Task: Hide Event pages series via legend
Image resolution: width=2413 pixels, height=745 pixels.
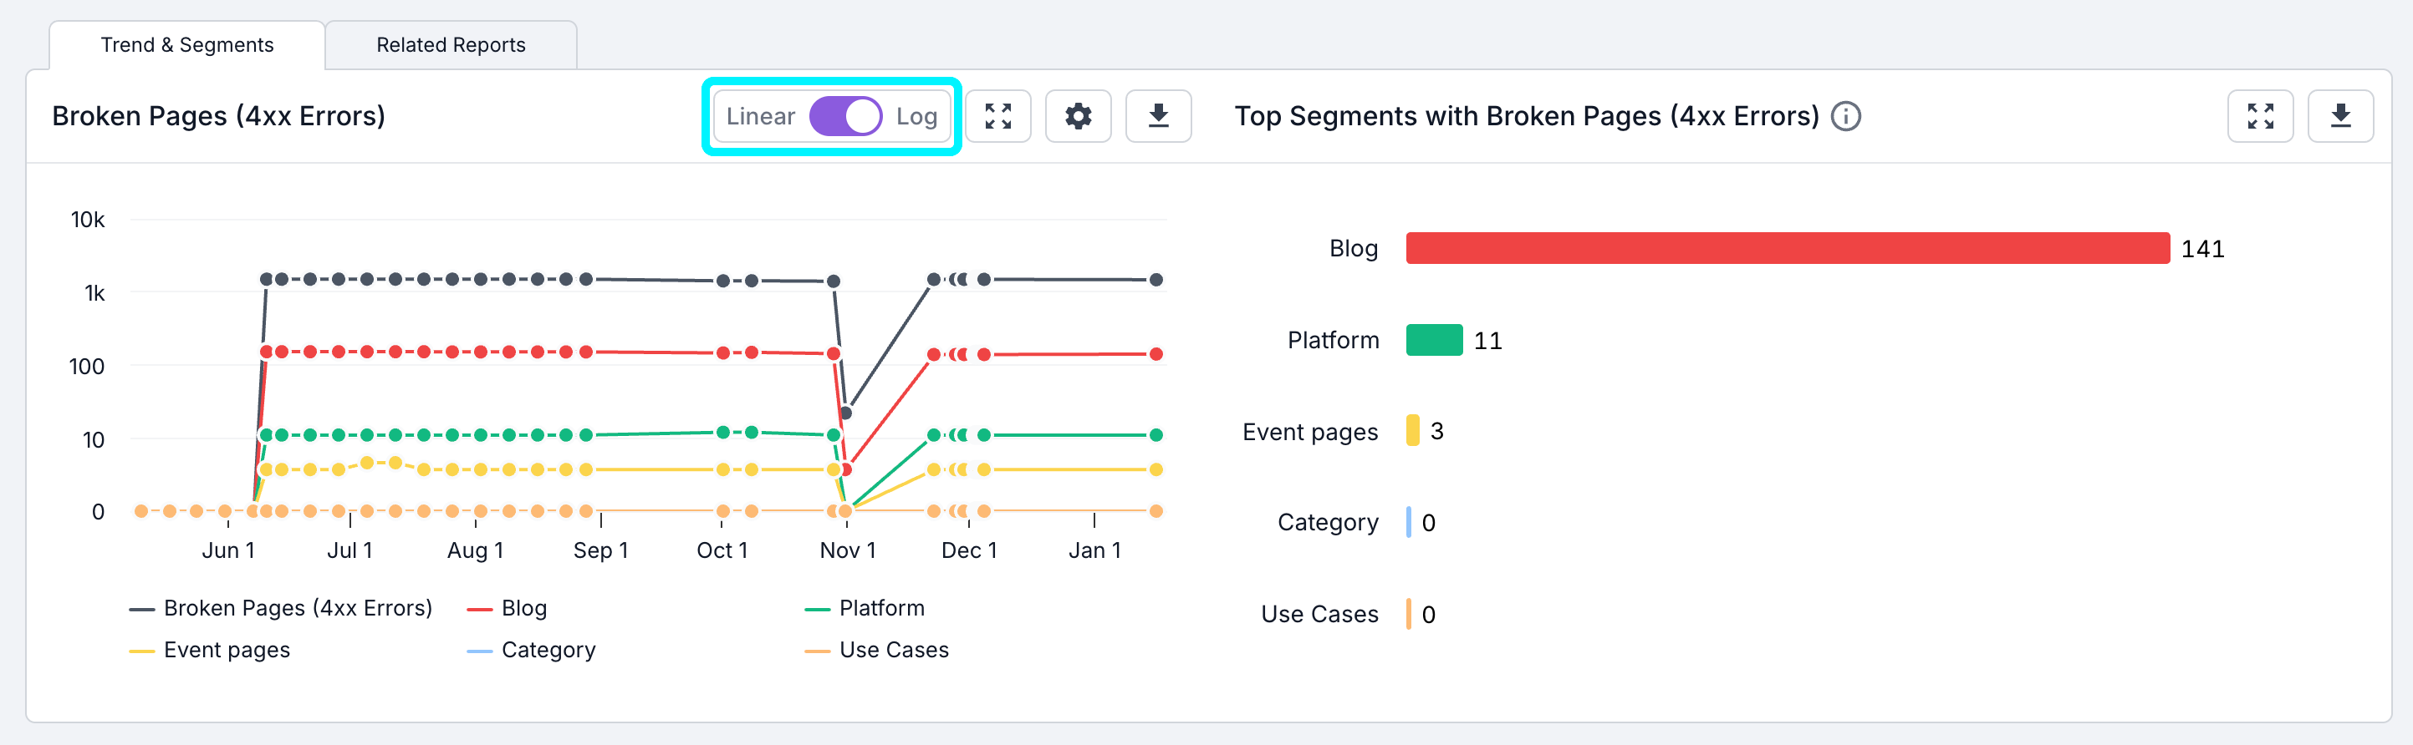Action: click(226, 650)
